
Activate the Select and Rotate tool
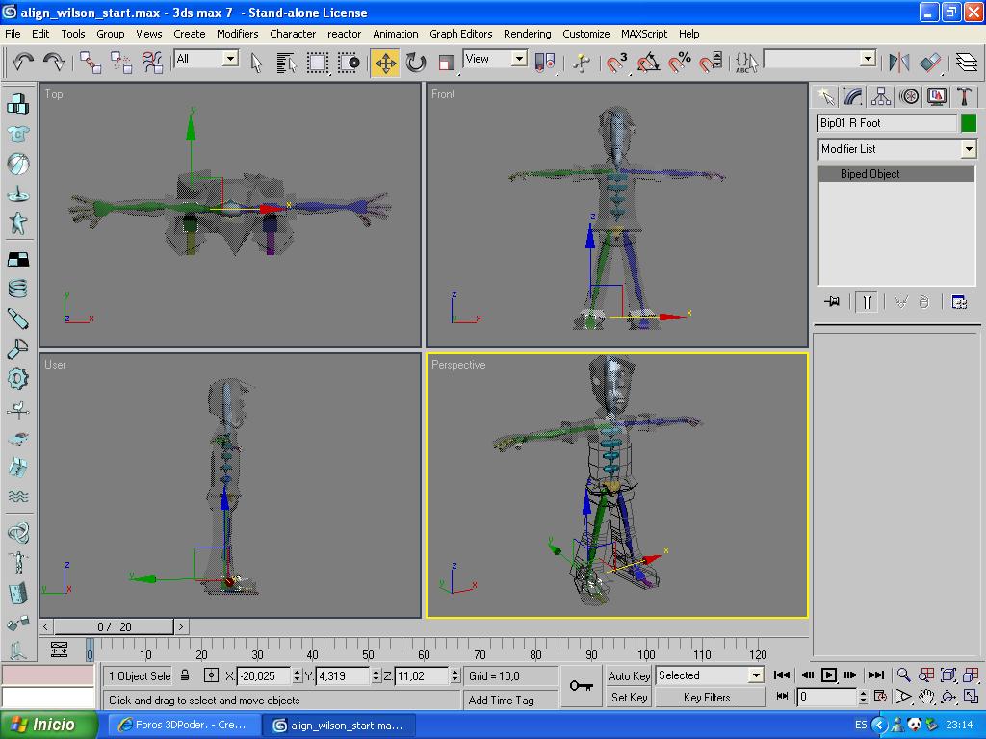point(416,64)
